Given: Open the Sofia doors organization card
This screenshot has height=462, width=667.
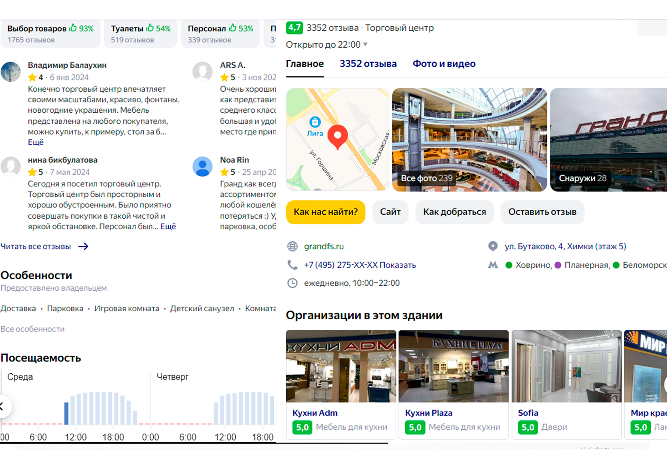Looking at the screenshot, I should (567, 384).
